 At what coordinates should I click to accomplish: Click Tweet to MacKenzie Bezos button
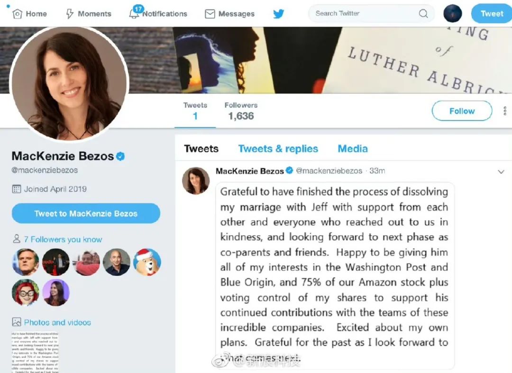pyautogui.click(x=86, y=213)
